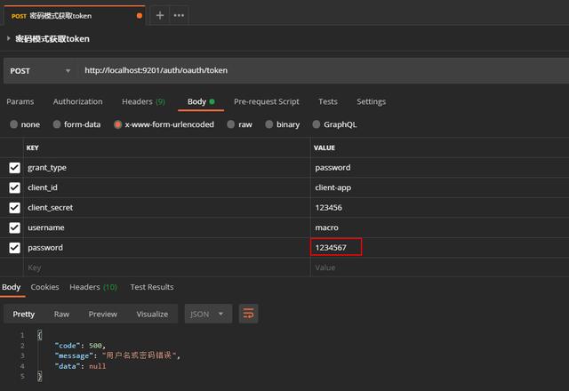Uncheck the grant_type parameter checkbox
The width and height of the screenshot is (569, 391).
click(x=14, y=167)
